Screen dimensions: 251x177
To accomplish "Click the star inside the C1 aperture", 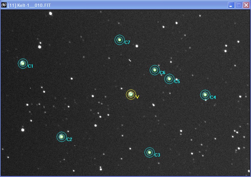I will click(x=23, y=63).
